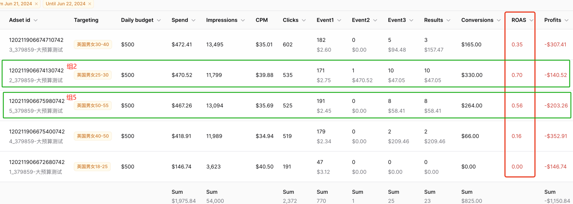Click the Impressions column chevron
The width and height of the screenshot is (573, 204).
[x=243, y=20]
